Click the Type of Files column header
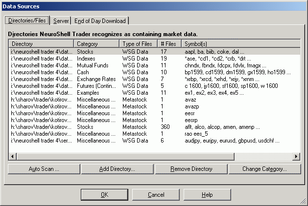308x206 pixels. (139, 44)
